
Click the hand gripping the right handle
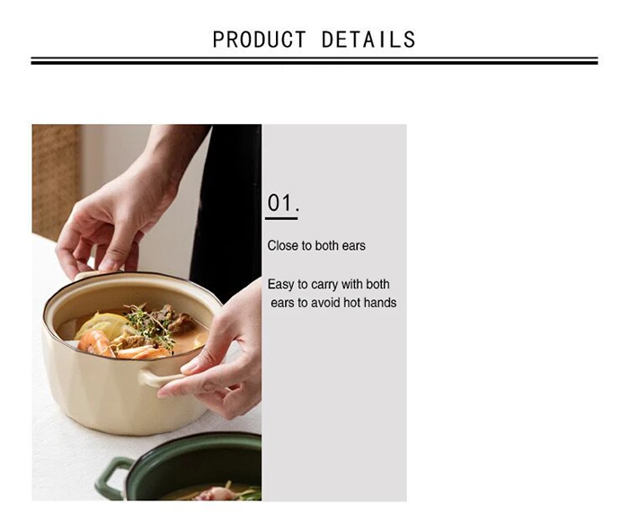[217, 353]
